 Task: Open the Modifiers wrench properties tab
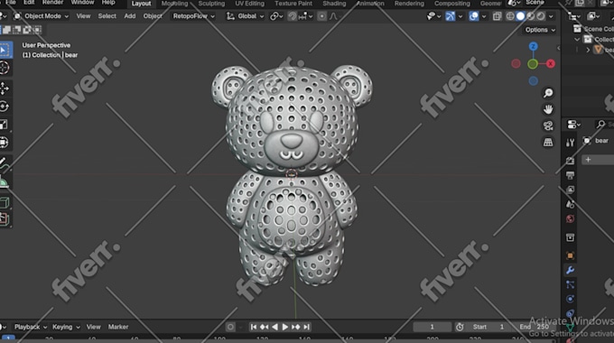570,270
